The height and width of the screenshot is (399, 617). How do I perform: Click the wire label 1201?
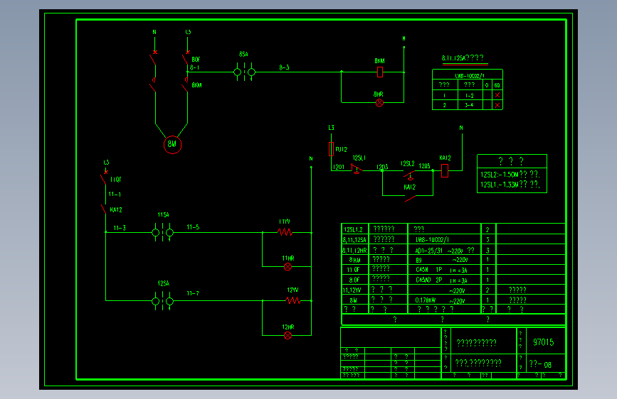[x=339, y=167]
